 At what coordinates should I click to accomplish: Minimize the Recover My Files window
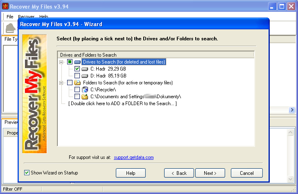272,7
